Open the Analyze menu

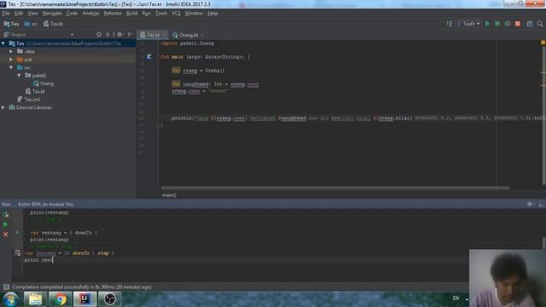click(91, 14)
